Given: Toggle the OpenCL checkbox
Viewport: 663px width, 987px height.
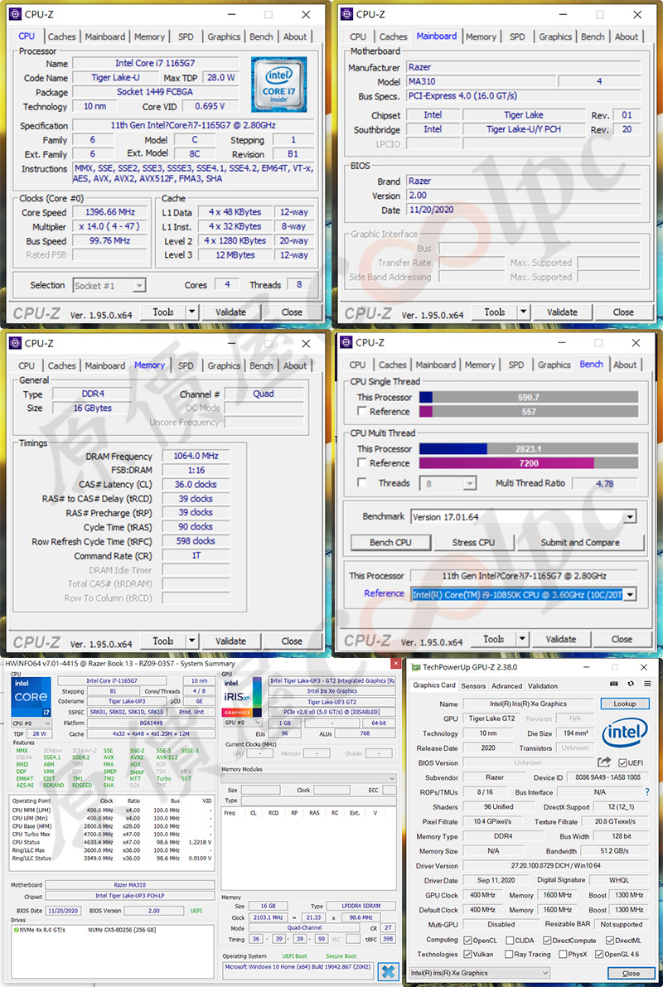Looking at the screenshot, I should coord(467,940).
